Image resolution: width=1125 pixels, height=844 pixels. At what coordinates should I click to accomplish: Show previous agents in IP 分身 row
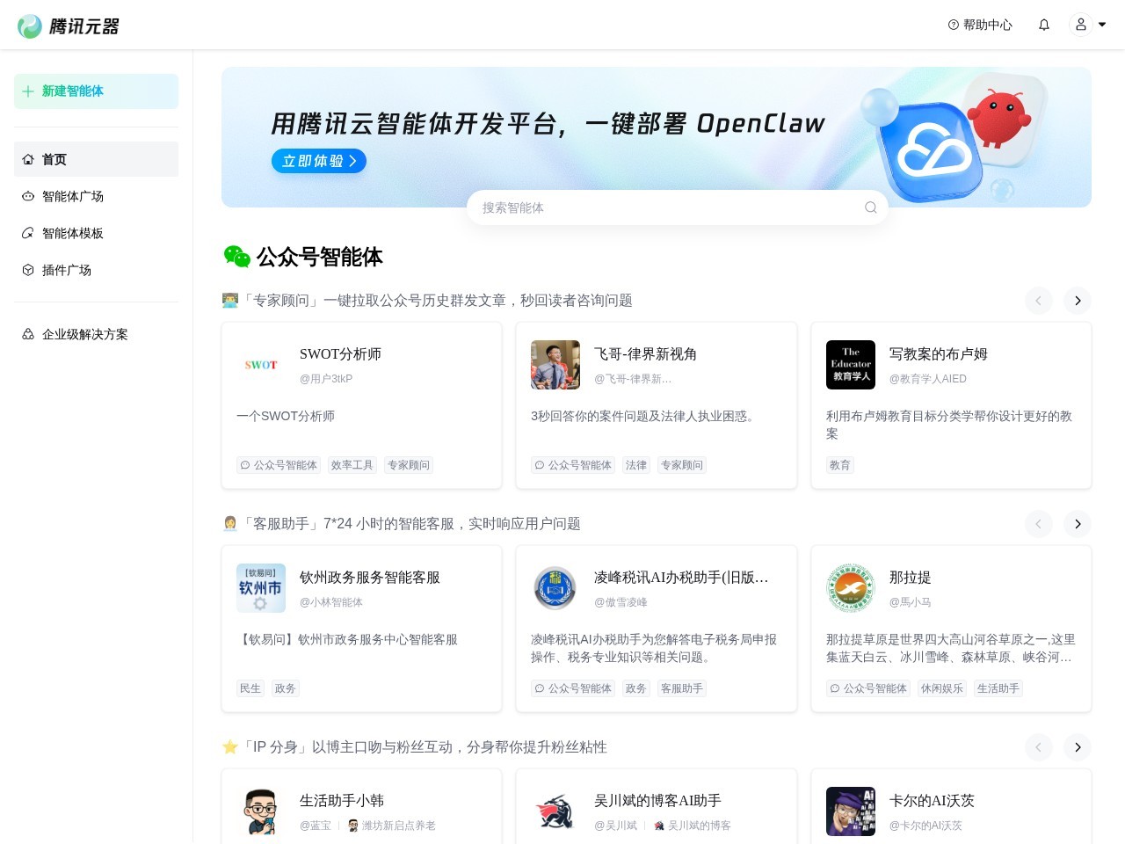(x=1038, y=747)
